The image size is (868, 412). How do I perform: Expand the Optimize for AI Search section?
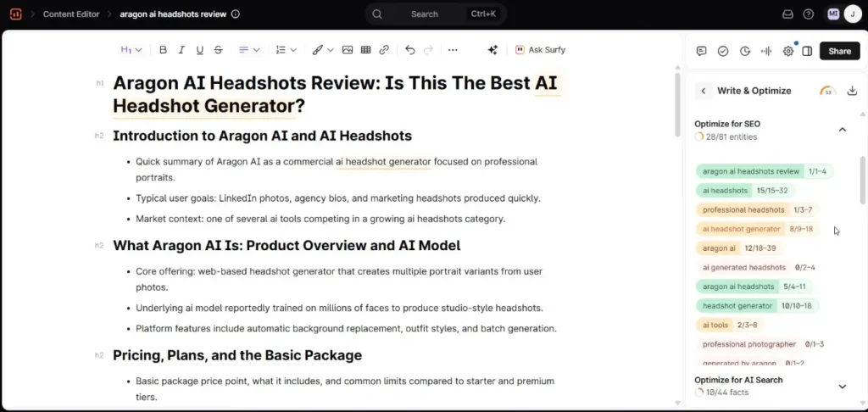843,387
